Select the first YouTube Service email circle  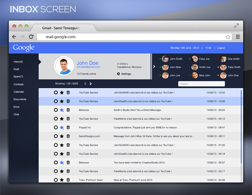pos(56,93)
